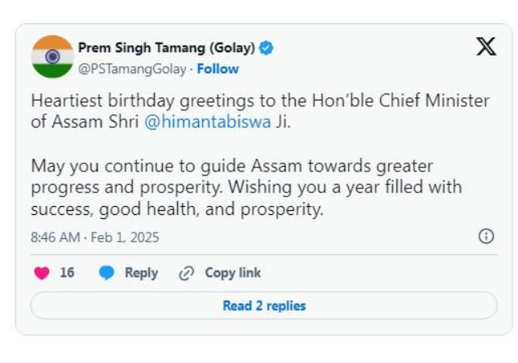
Task: Open the tweet info circle icon
Action: (487, 237)
